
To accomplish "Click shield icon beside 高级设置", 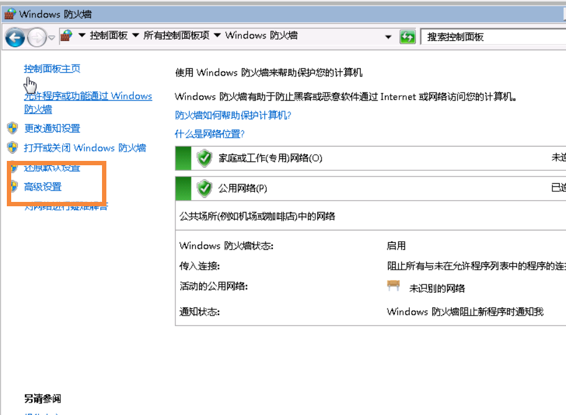I will coord(14,186).
